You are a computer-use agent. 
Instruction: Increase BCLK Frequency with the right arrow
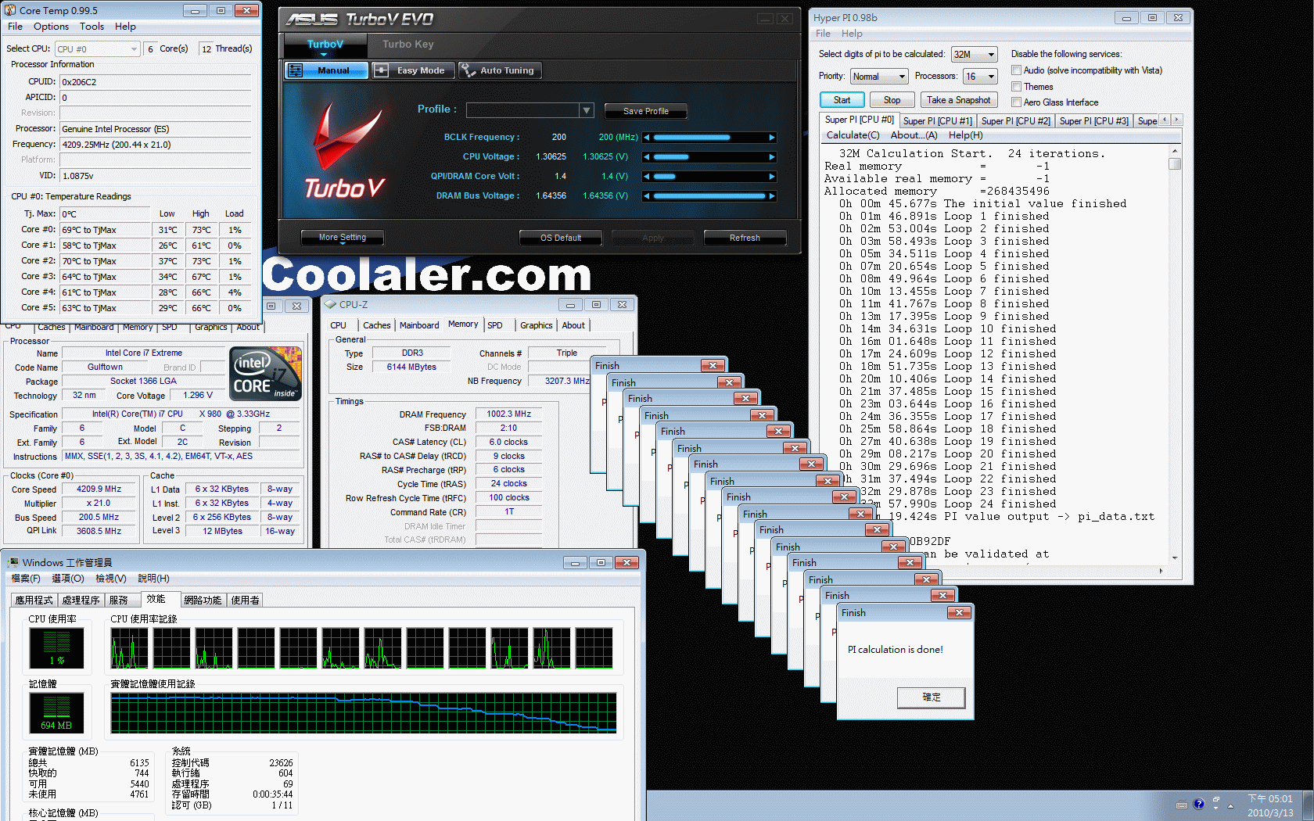click(772, 137)
